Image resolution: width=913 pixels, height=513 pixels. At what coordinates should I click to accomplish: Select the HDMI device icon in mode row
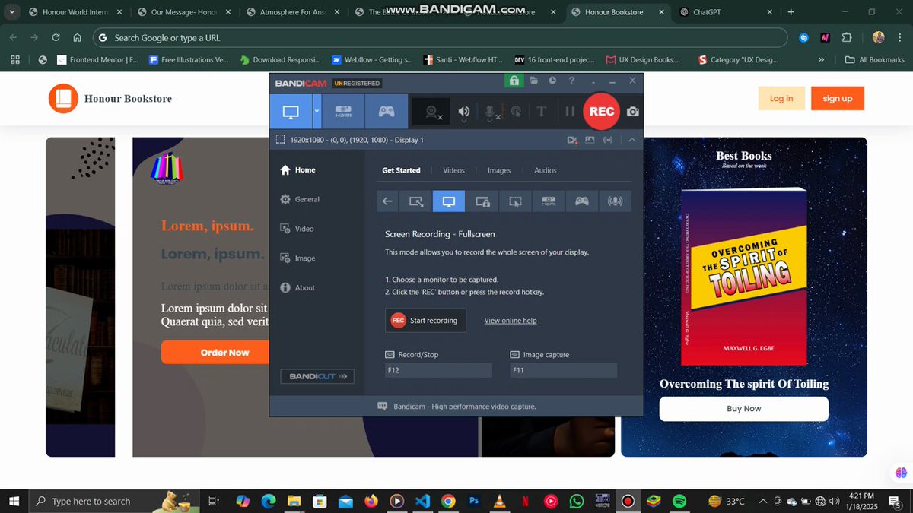coord(549,201)
